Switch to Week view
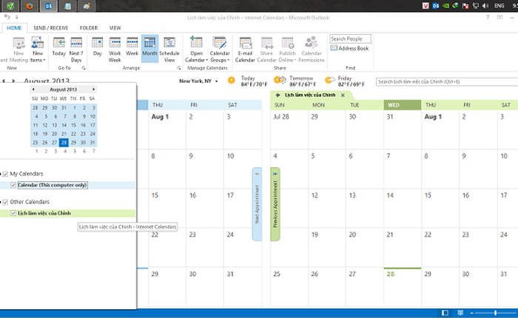This screenshot has height=318, width=518. tap(132, 47)
